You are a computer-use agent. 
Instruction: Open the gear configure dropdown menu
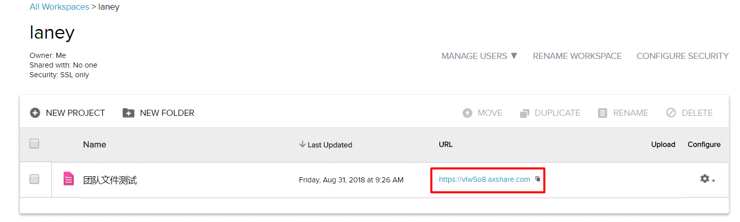click(x=707, y=179)
